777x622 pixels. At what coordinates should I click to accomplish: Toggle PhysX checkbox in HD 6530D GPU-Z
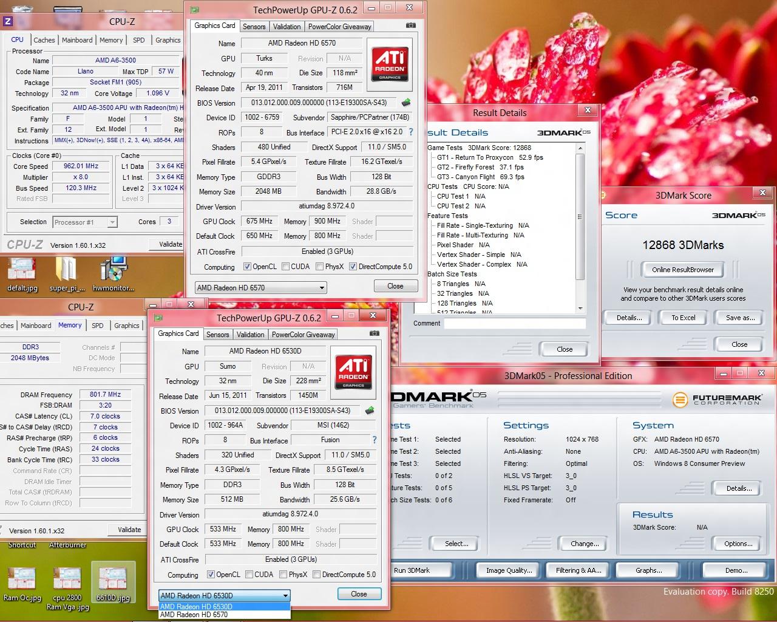tap(283, 575)
